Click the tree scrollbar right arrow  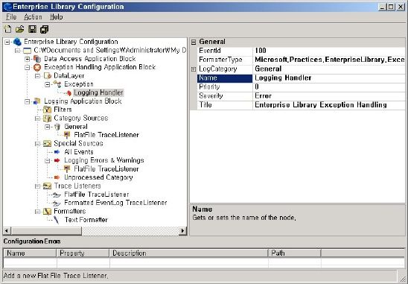coord(182,230)
